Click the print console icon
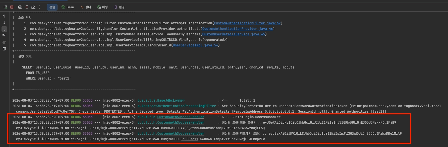Viewport: 448px width, 147px height. point(4,42)
